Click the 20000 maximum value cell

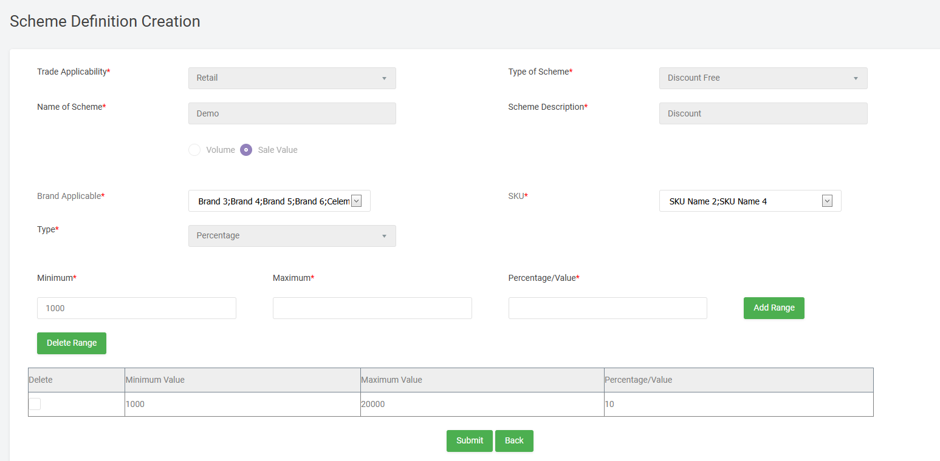click(x=482, y=404)
